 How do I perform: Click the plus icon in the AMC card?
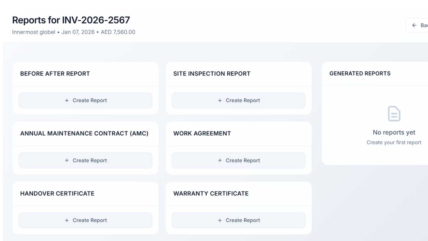67,160
